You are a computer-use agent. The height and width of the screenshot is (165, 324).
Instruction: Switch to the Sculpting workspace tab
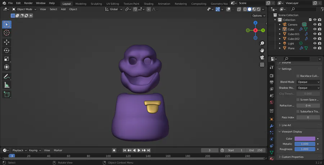(x=96, y=4)
